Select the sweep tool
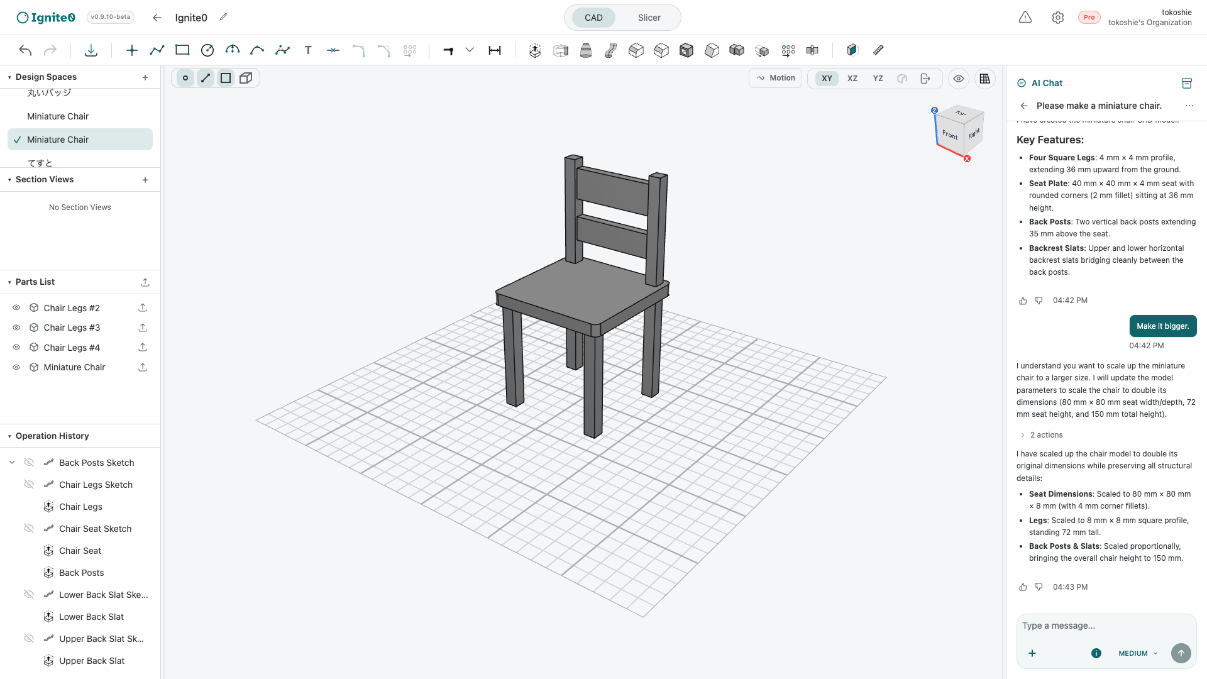 click(611, 50)
